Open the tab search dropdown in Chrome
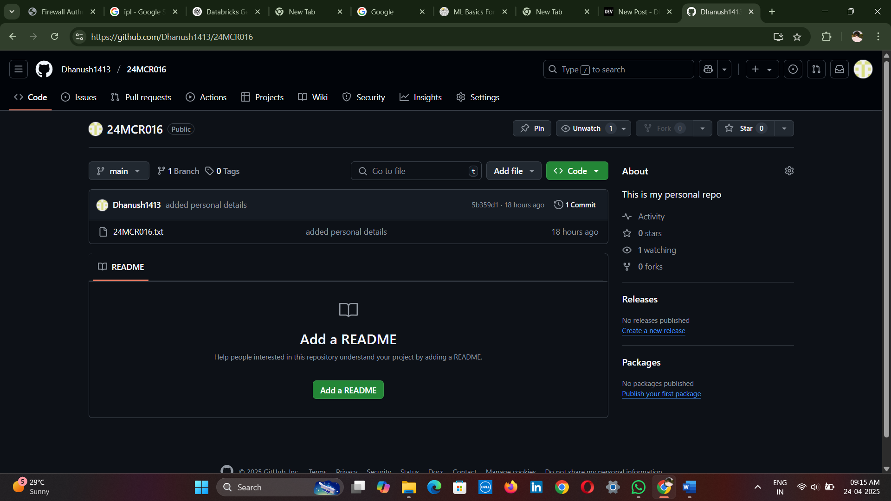This screenshot has height=501, width=891. (12, 12)
